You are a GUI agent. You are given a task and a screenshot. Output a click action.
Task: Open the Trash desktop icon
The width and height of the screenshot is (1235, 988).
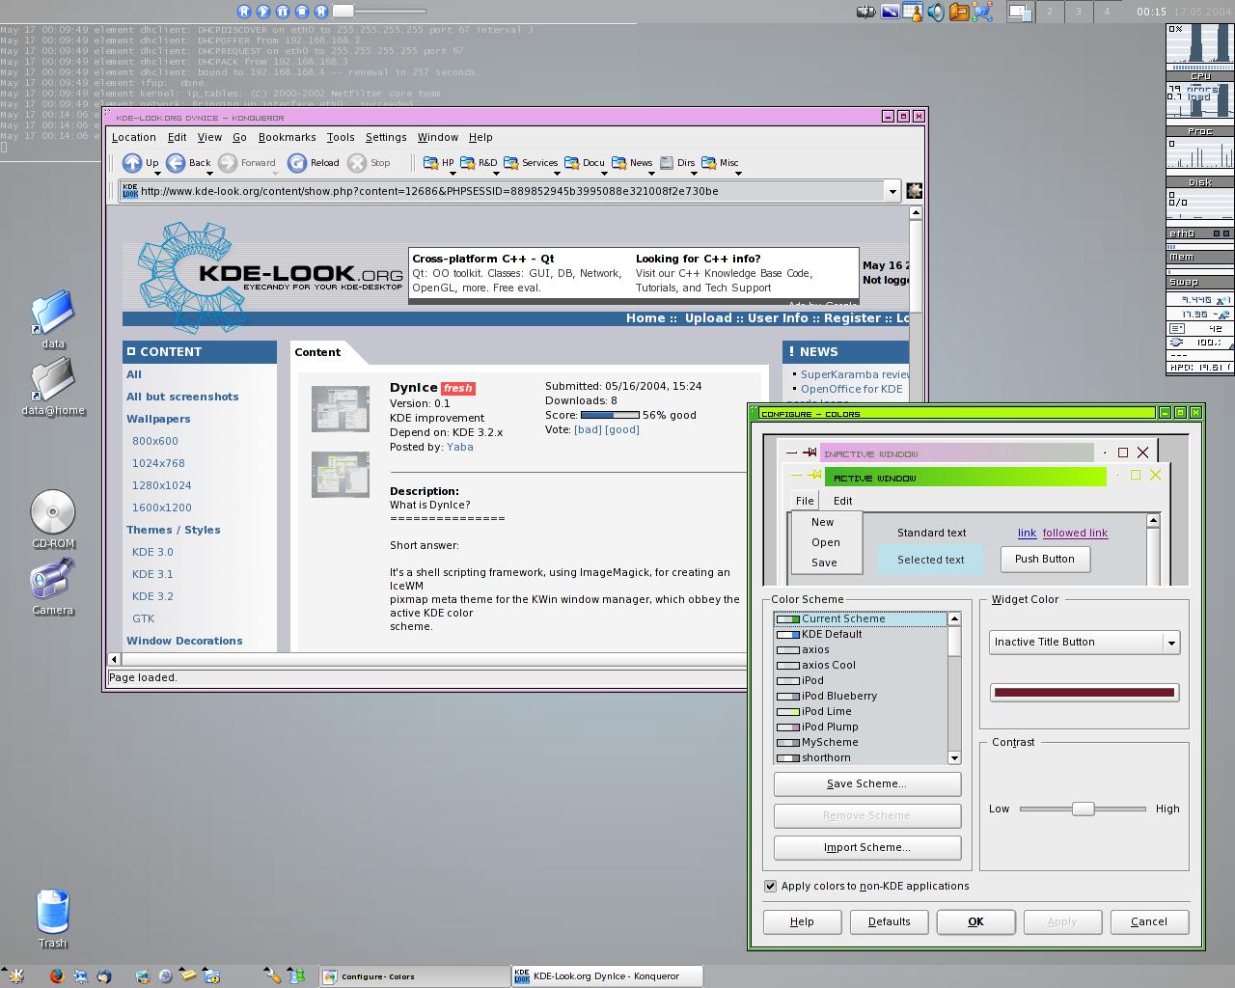pyautogui.click(x=52, y=912)
